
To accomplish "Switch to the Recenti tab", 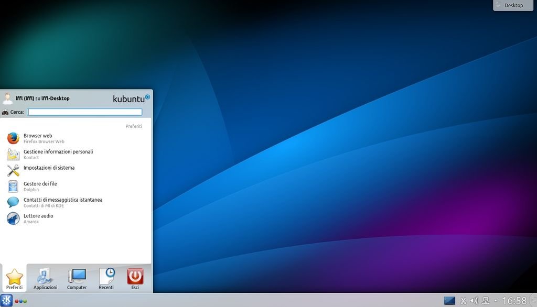I will (106, 279).
